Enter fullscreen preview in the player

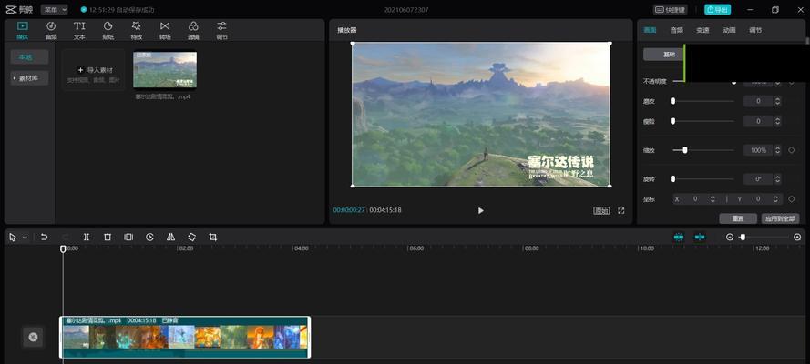[x=621, y=210]
